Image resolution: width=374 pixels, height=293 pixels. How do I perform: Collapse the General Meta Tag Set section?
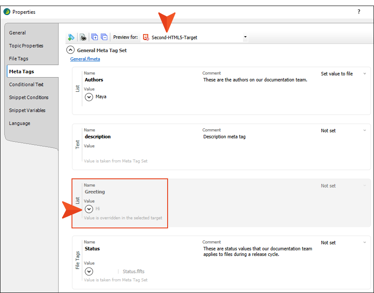pos(70,50)
